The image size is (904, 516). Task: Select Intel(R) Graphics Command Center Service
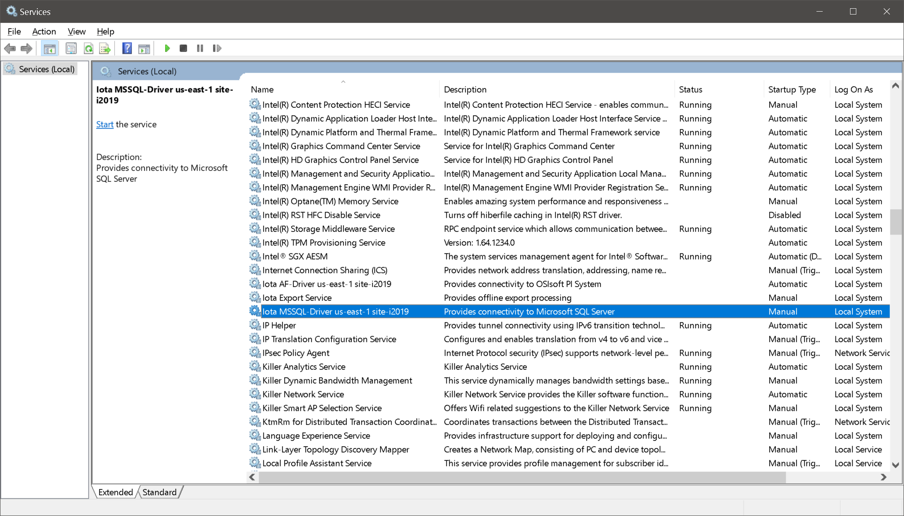[x=569, y=146]
